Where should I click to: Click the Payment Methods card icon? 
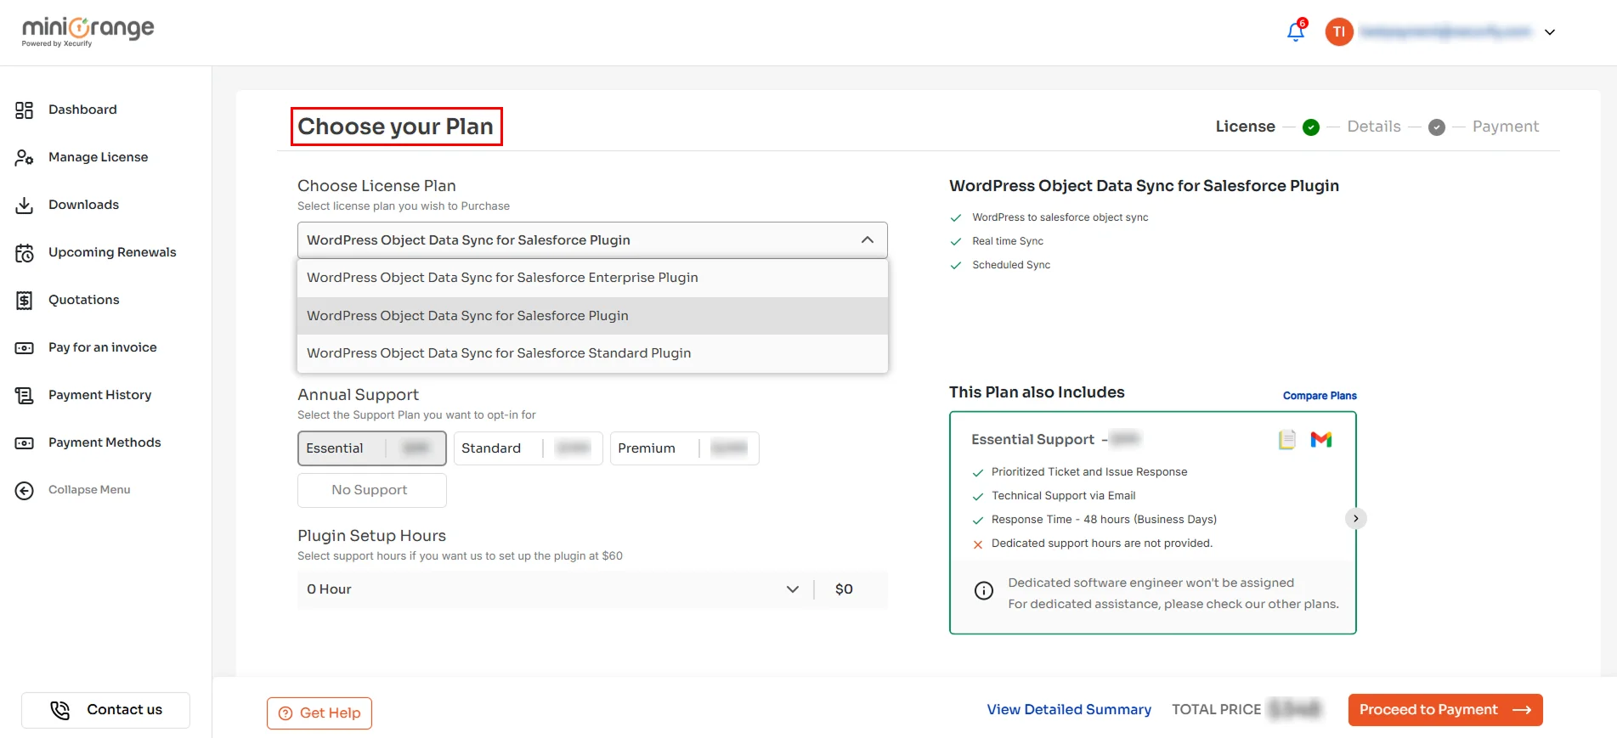tap(25, 443)
